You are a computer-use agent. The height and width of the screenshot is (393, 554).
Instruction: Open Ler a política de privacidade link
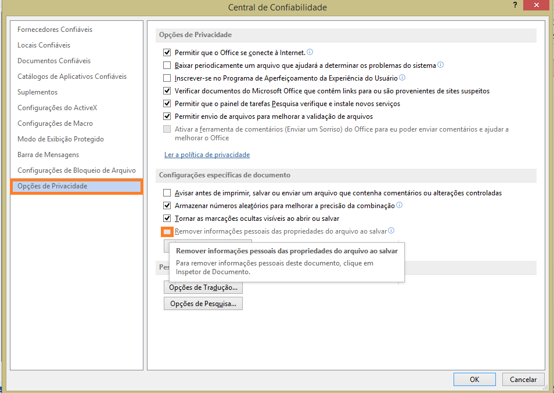click(x=207, y=155)
